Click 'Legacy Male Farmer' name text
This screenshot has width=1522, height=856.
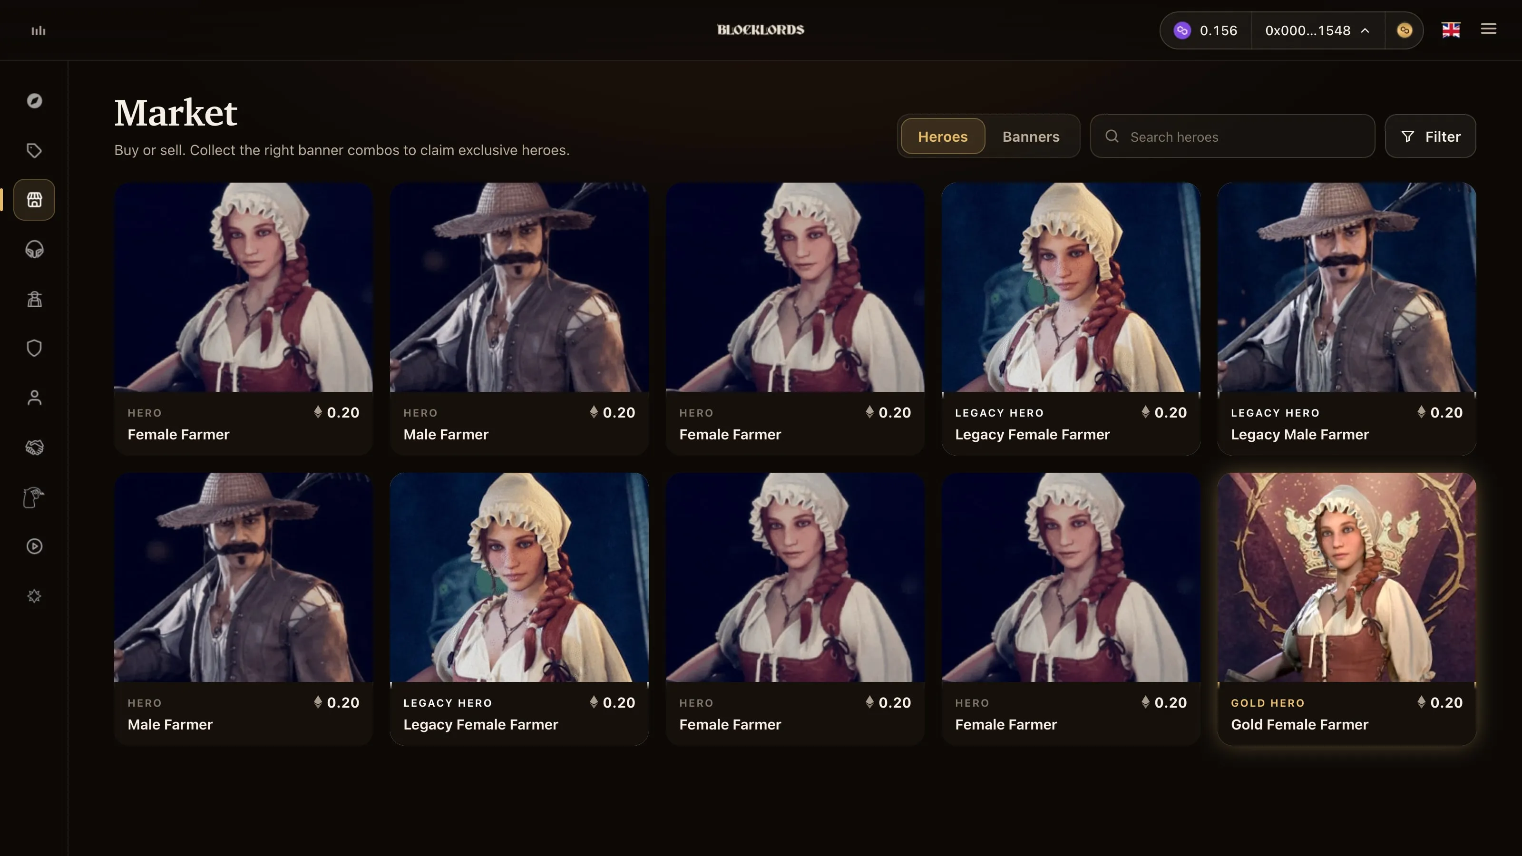pos(1299,435)
